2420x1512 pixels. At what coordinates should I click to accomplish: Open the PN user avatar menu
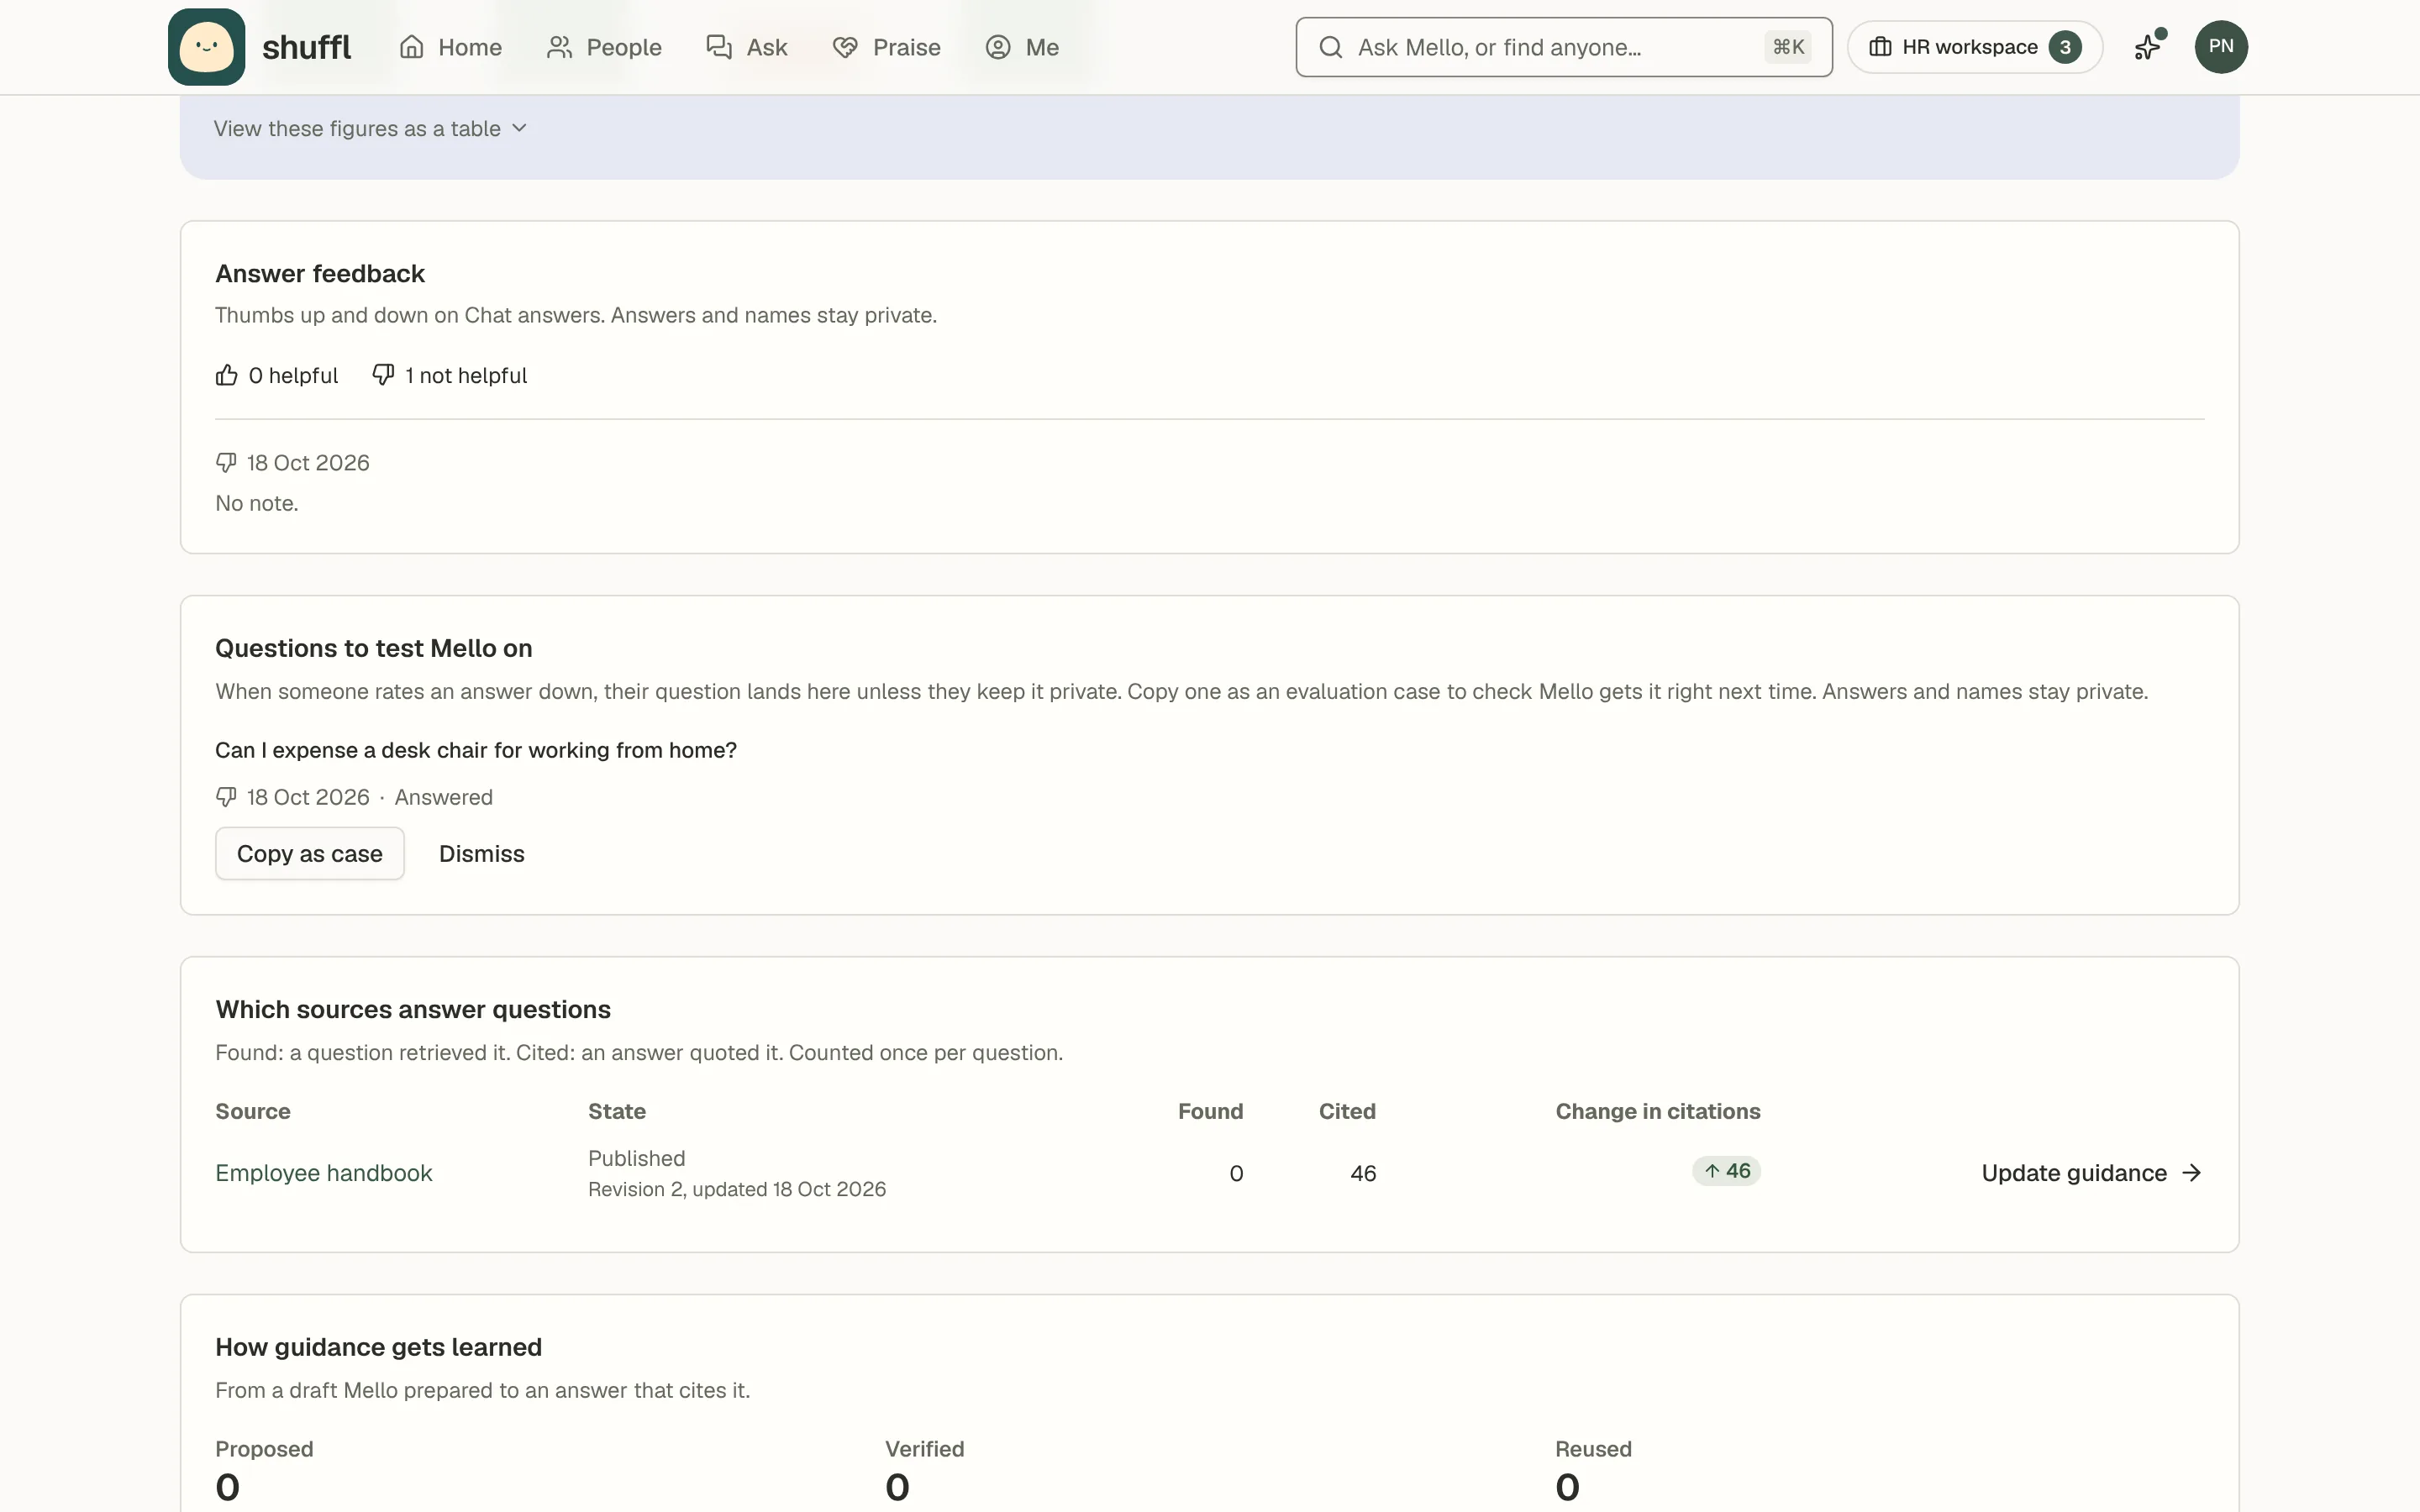(2220, 47)
